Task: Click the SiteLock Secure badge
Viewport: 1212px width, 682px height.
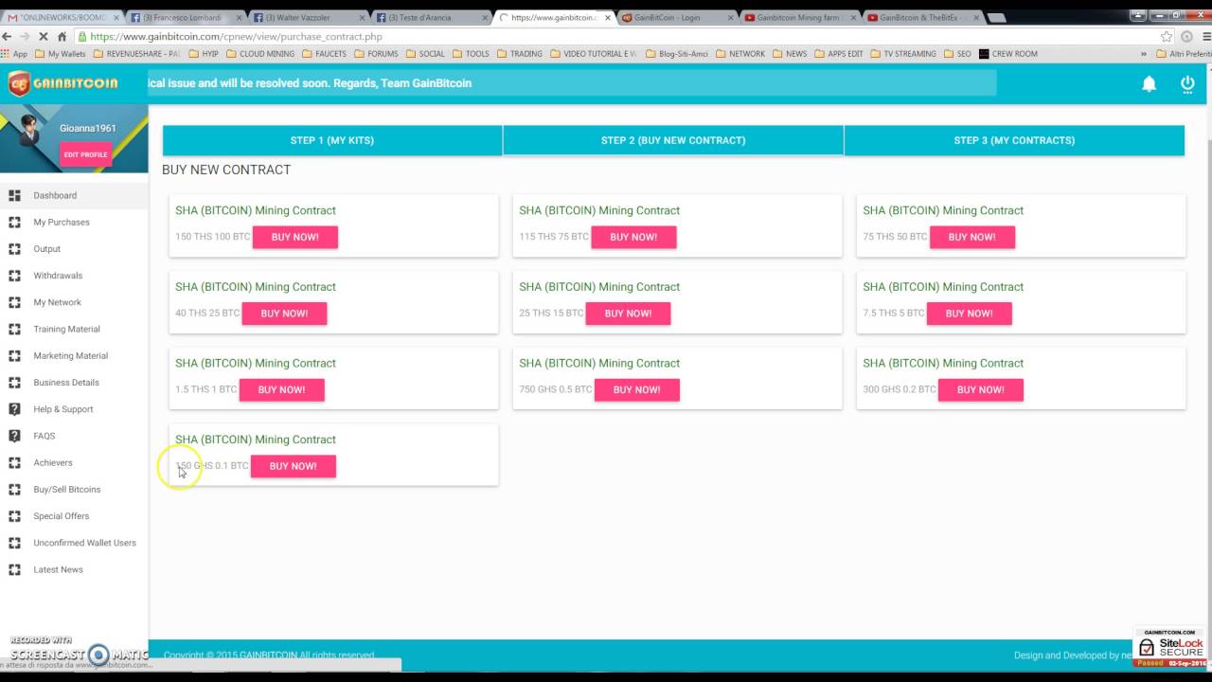Action: (1169, 647)
